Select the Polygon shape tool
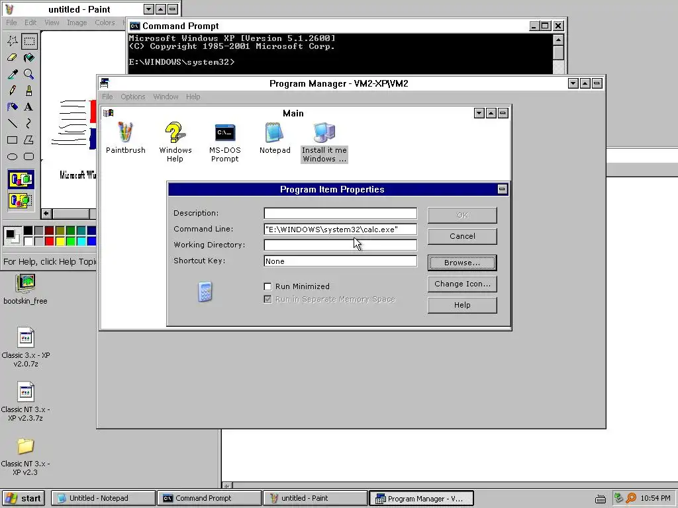 (29, 140)
